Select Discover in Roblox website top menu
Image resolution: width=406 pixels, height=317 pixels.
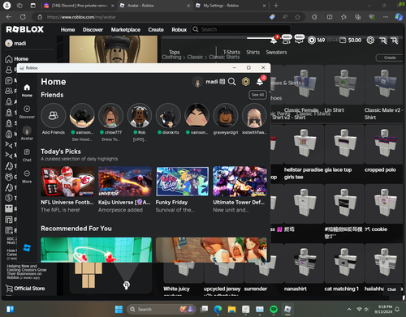(93, 29)
